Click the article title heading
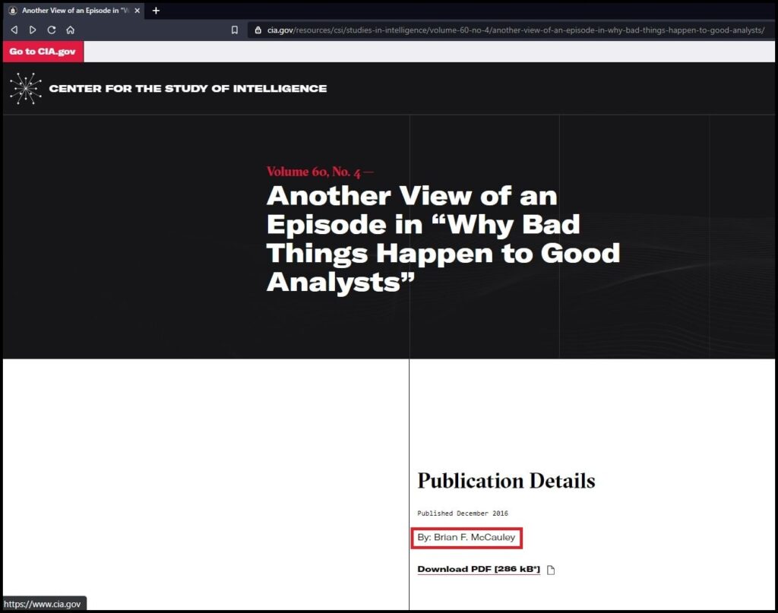 pos(443,239)
